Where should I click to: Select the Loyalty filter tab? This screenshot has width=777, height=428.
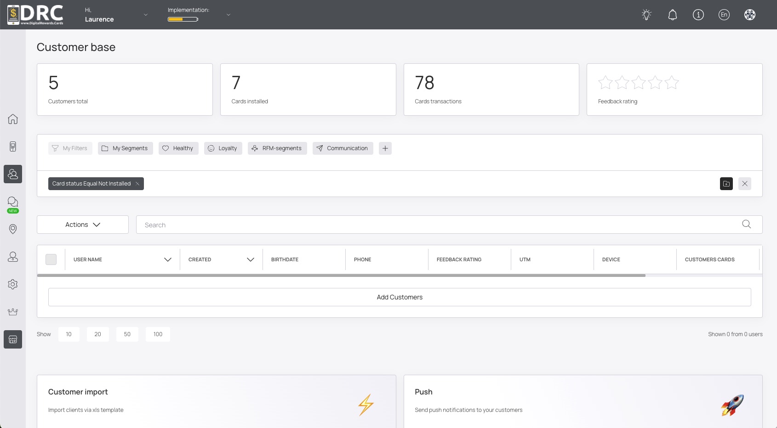pos(223,148)
